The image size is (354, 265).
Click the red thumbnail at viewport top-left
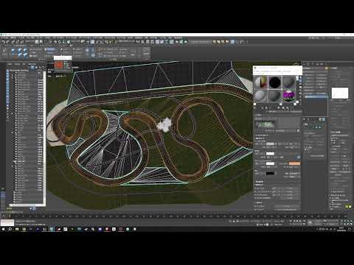point(58,65)
